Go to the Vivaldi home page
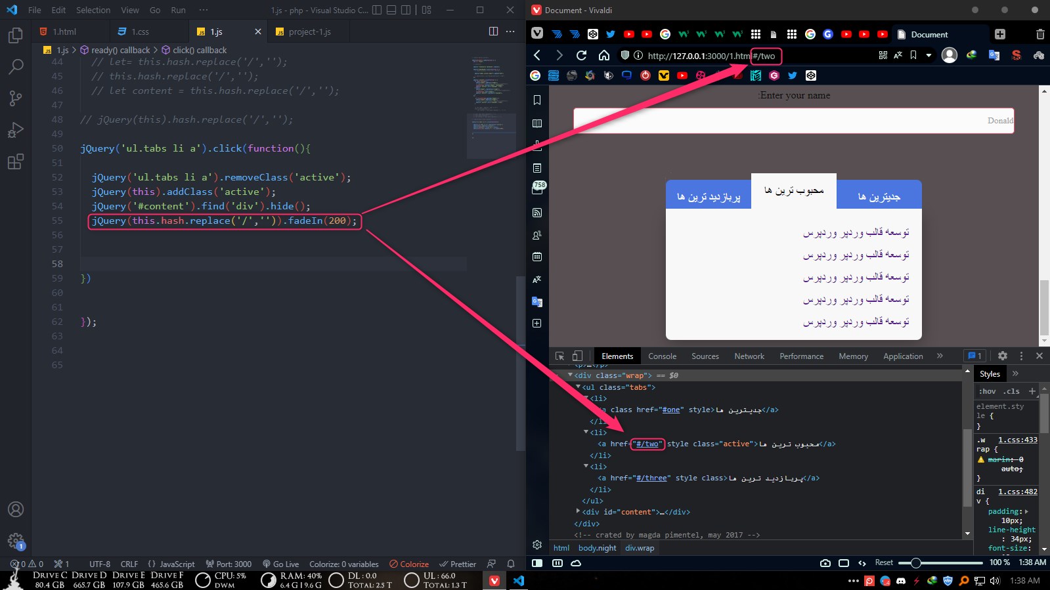This screenshot has width=1050, height=590. tap(603, 56)
